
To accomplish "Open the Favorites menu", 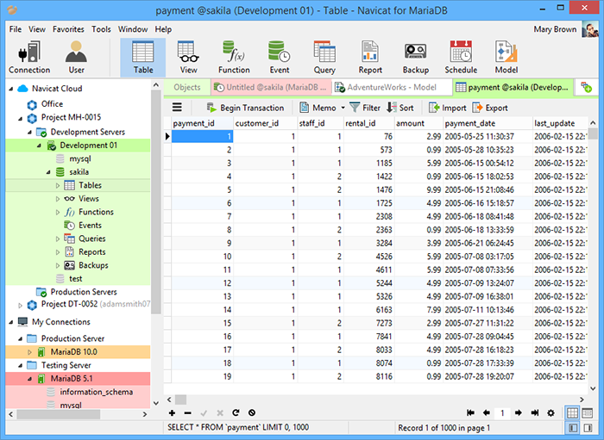I will pos(68,29).
